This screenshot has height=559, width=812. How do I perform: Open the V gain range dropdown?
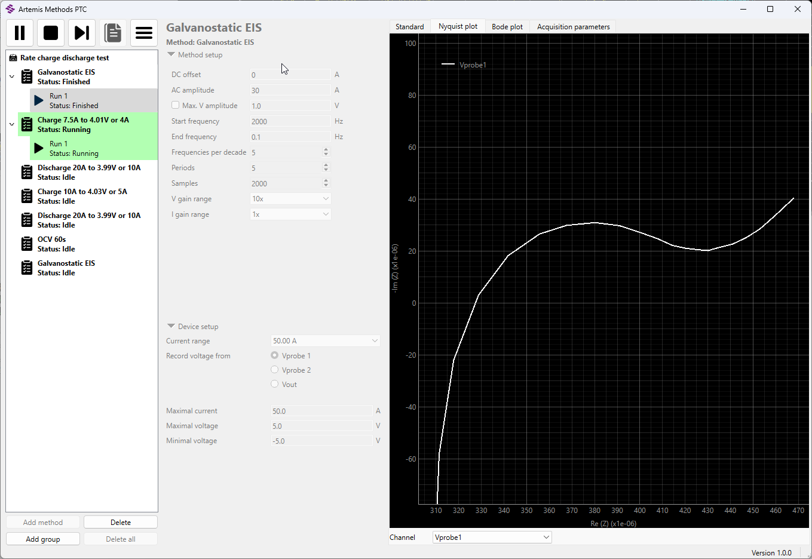click(x=290, y=199)
